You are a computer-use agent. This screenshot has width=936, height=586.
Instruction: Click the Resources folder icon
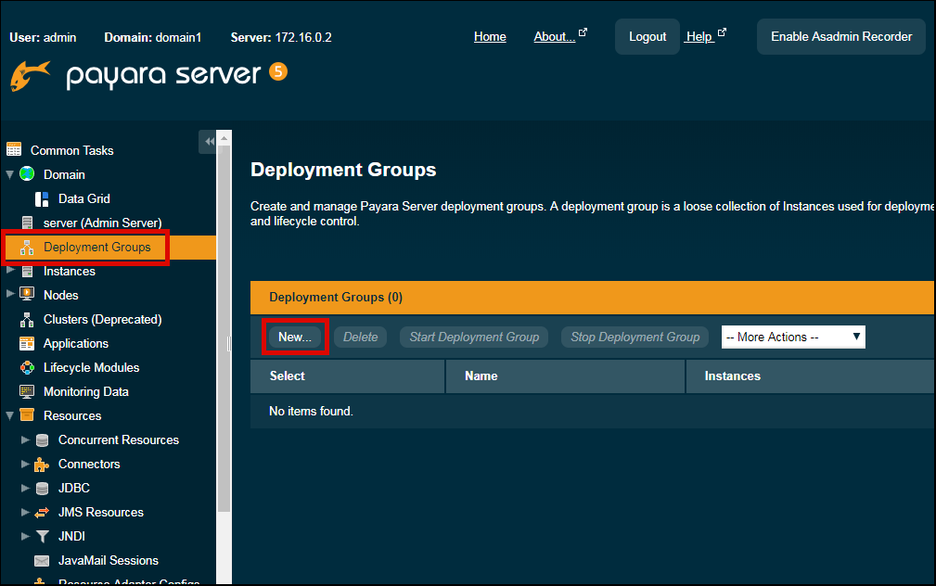click(x=26, y=415)
